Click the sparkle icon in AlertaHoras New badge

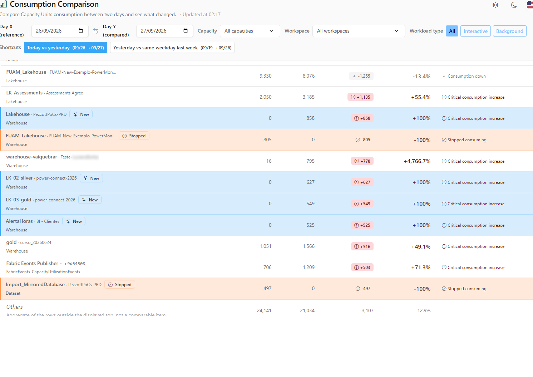68,221
